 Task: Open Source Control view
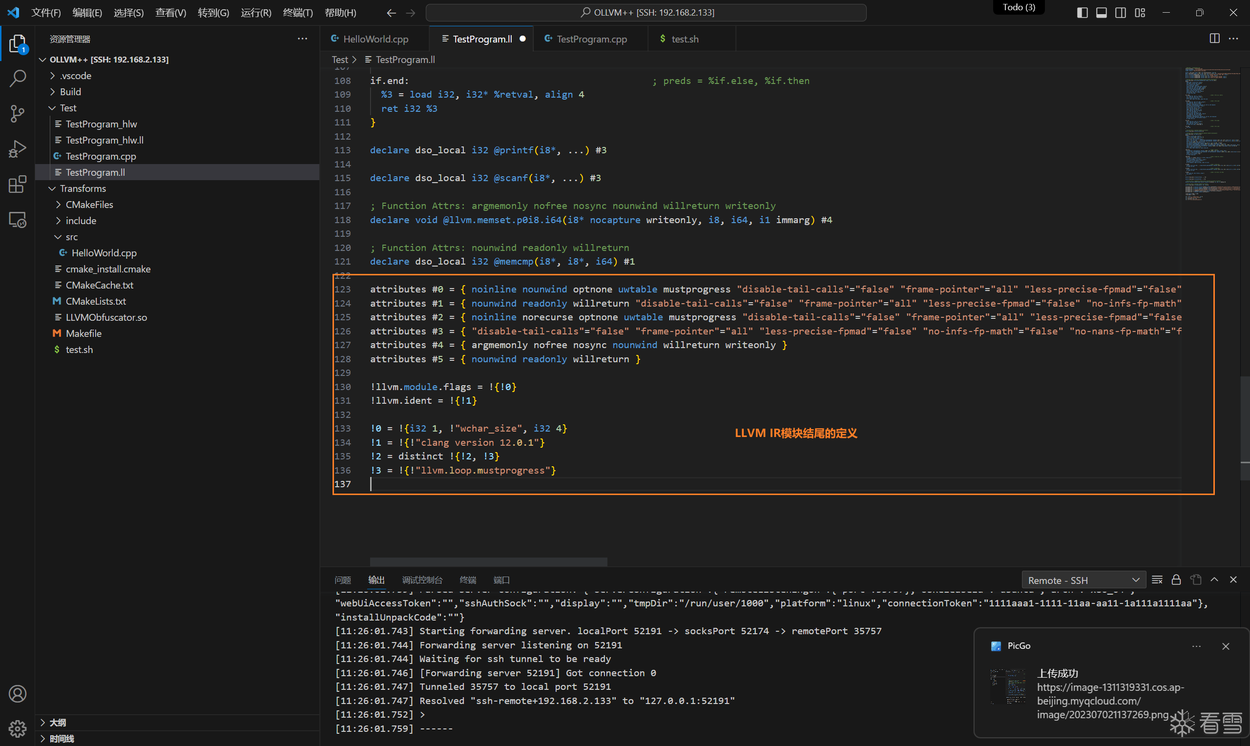pyautogui.click(x=18, y=114)
